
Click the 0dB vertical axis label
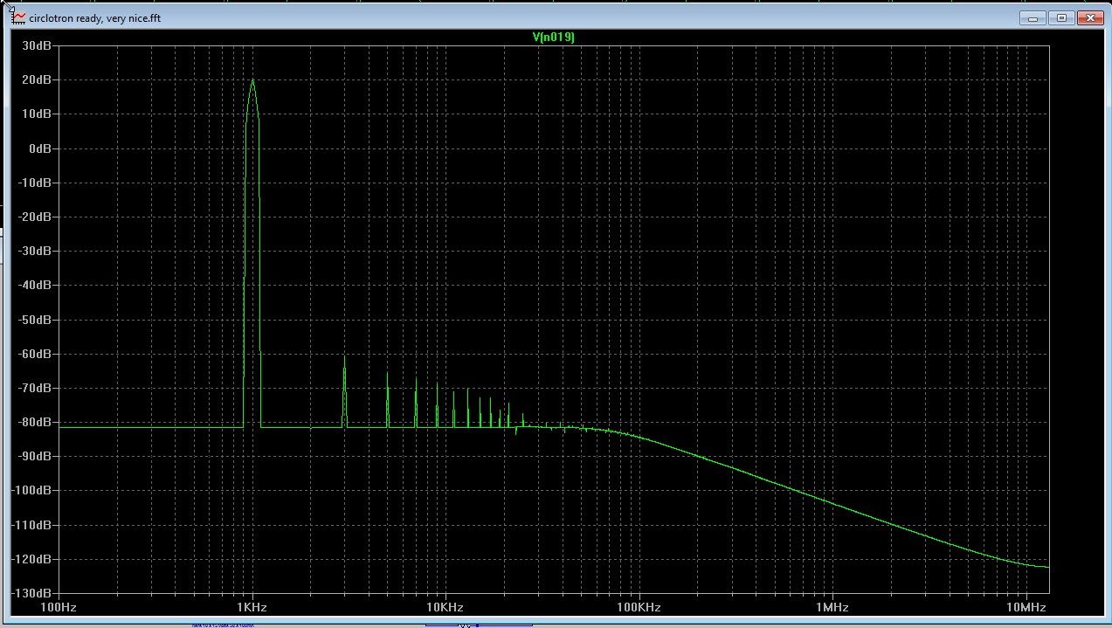coord(41,148)
